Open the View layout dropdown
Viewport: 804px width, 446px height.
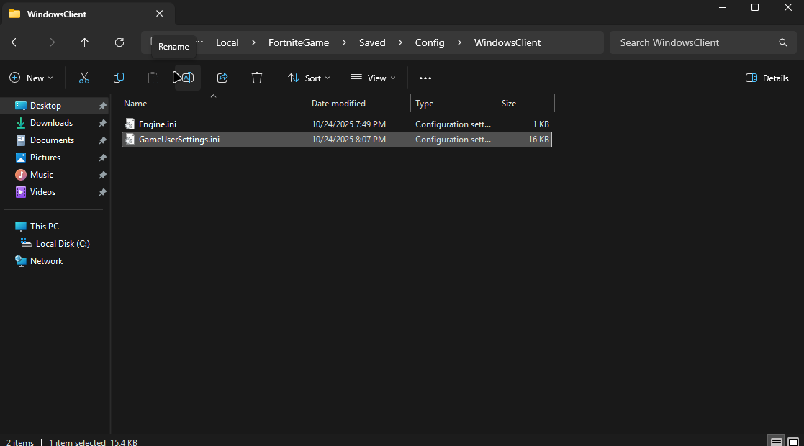coord(371,78)
